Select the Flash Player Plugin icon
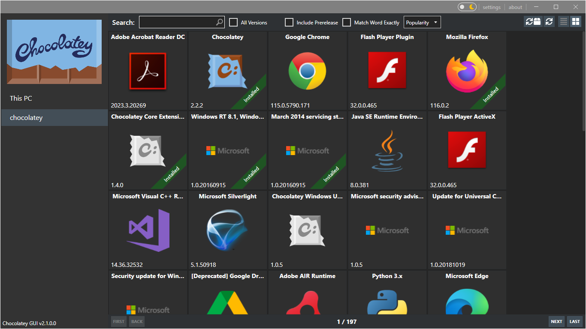The image size is (586, 329). pos(387,71)
